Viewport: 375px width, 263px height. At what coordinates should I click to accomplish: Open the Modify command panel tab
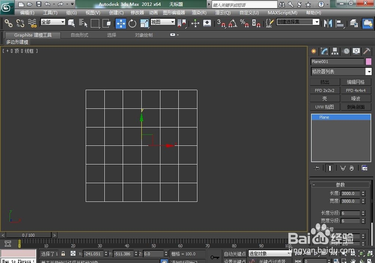tap(324, 51)
